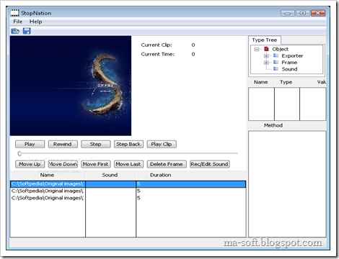
Task: Select the Sound tree item label
Action: 289,69
